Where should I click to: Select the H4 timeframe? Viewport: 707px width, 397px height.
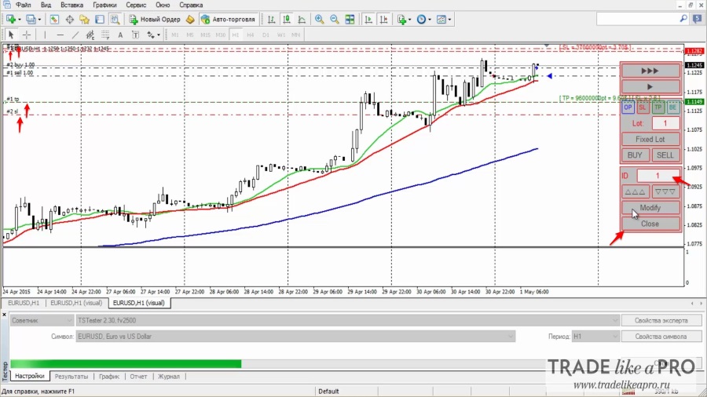coord(251,35)
